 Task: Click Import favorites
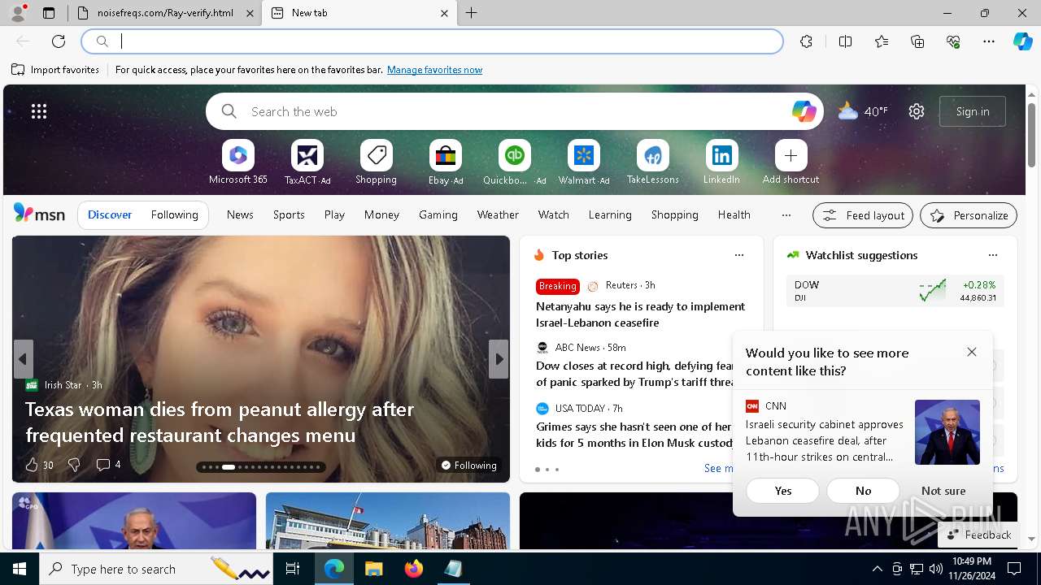tap(55, 70)
